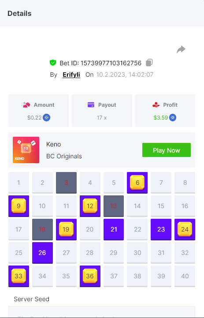Click the purple tile number 26

[42, 253]
